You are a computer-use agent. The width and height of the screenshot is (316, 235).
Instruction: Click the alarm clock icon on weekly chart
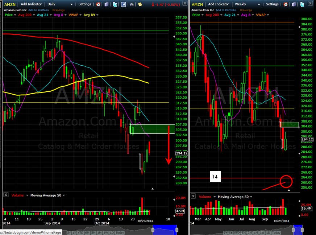point(286,4)
